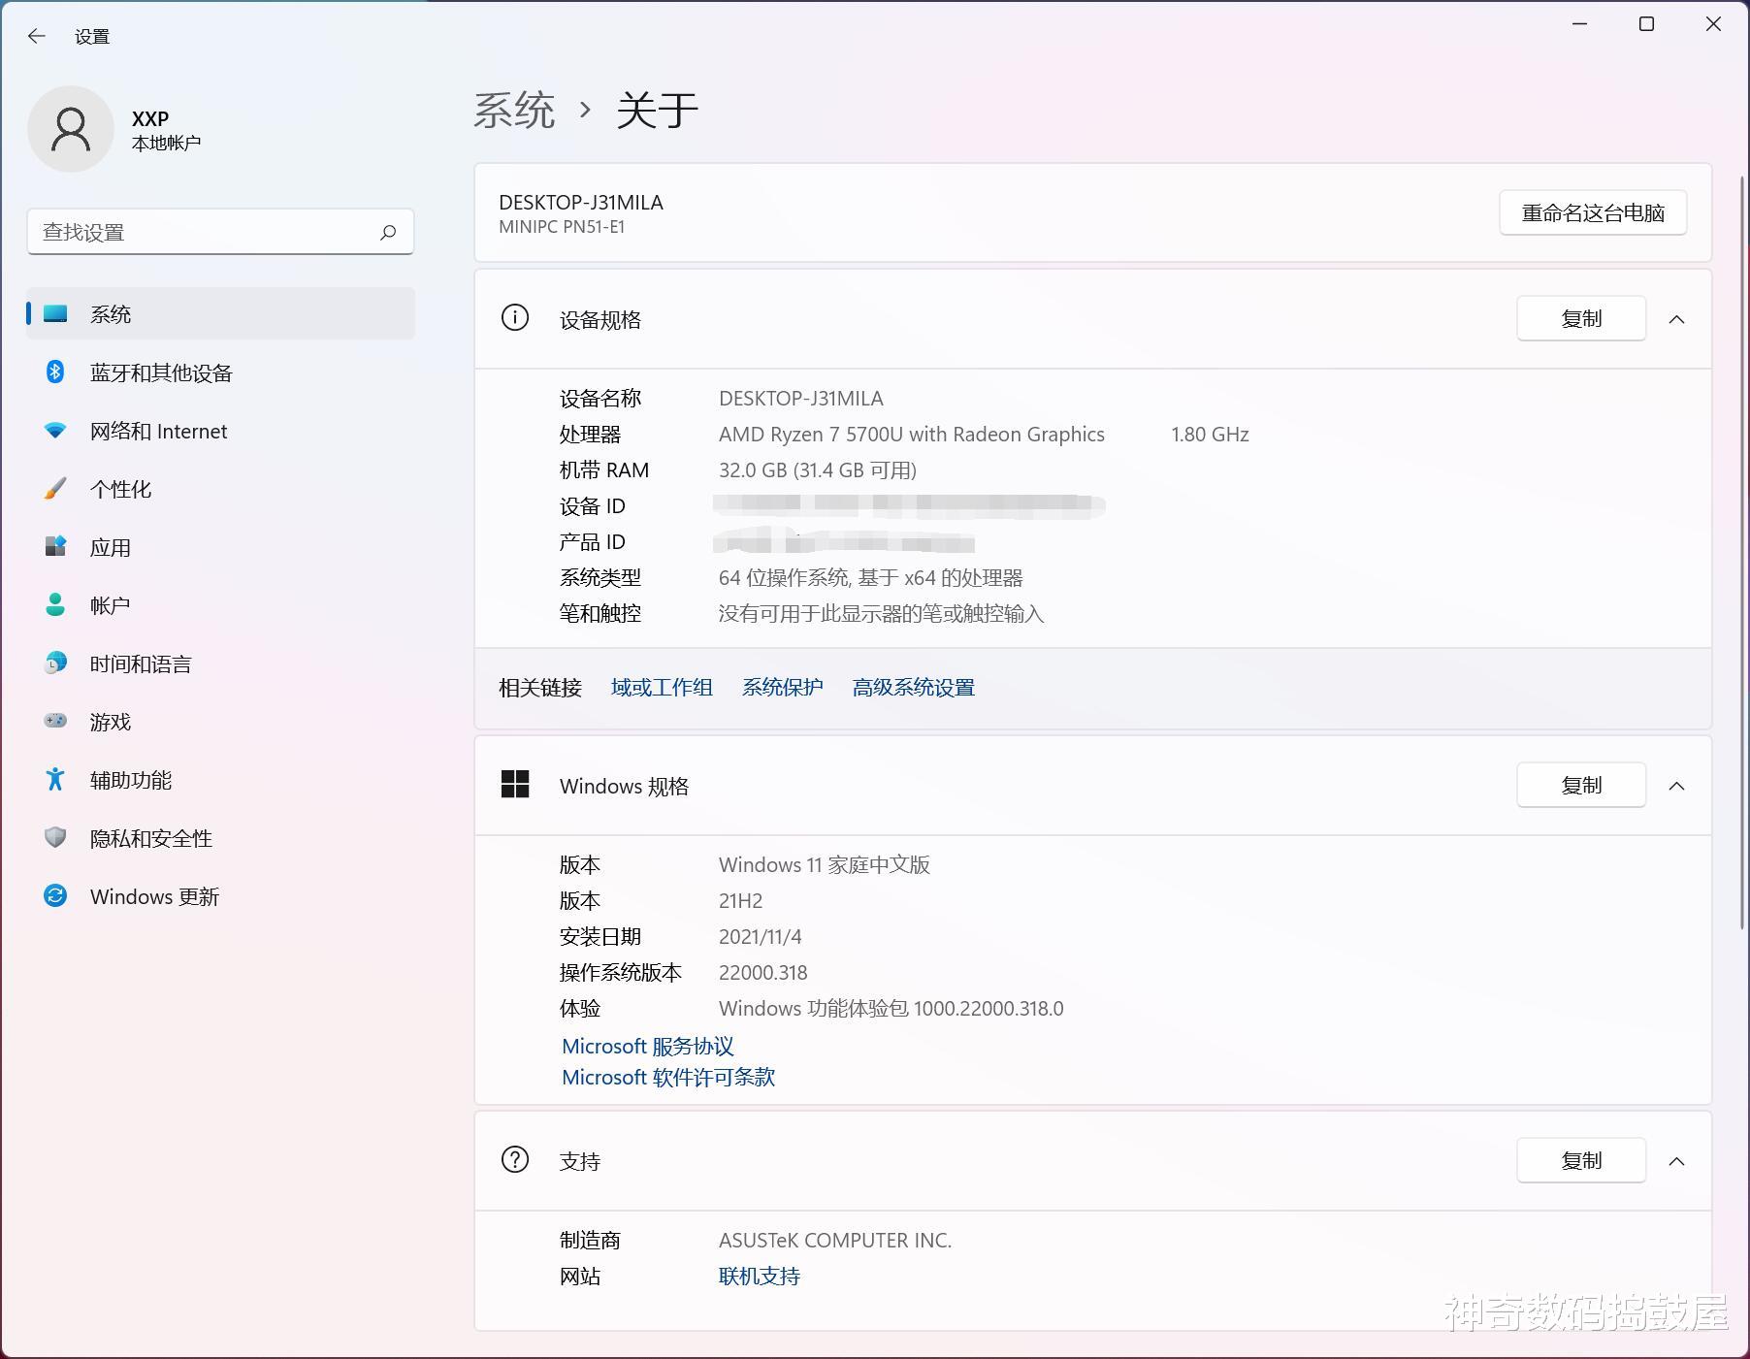Image resolution: width=1750 pixels, height=1359 pixels.
Task: Click the manufacturer text ASUSTeK COMPUTER INC.
Action: 834,1240
